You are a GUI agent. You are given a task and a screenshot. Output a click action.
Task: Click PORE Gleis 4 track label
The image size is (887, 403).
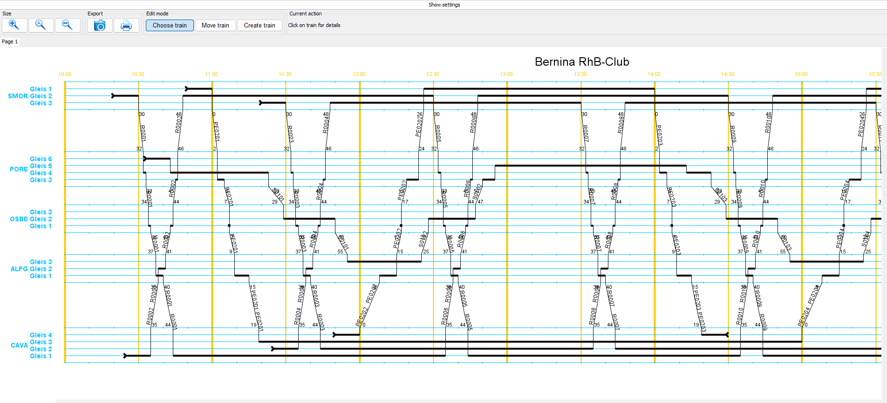[41, 173]
